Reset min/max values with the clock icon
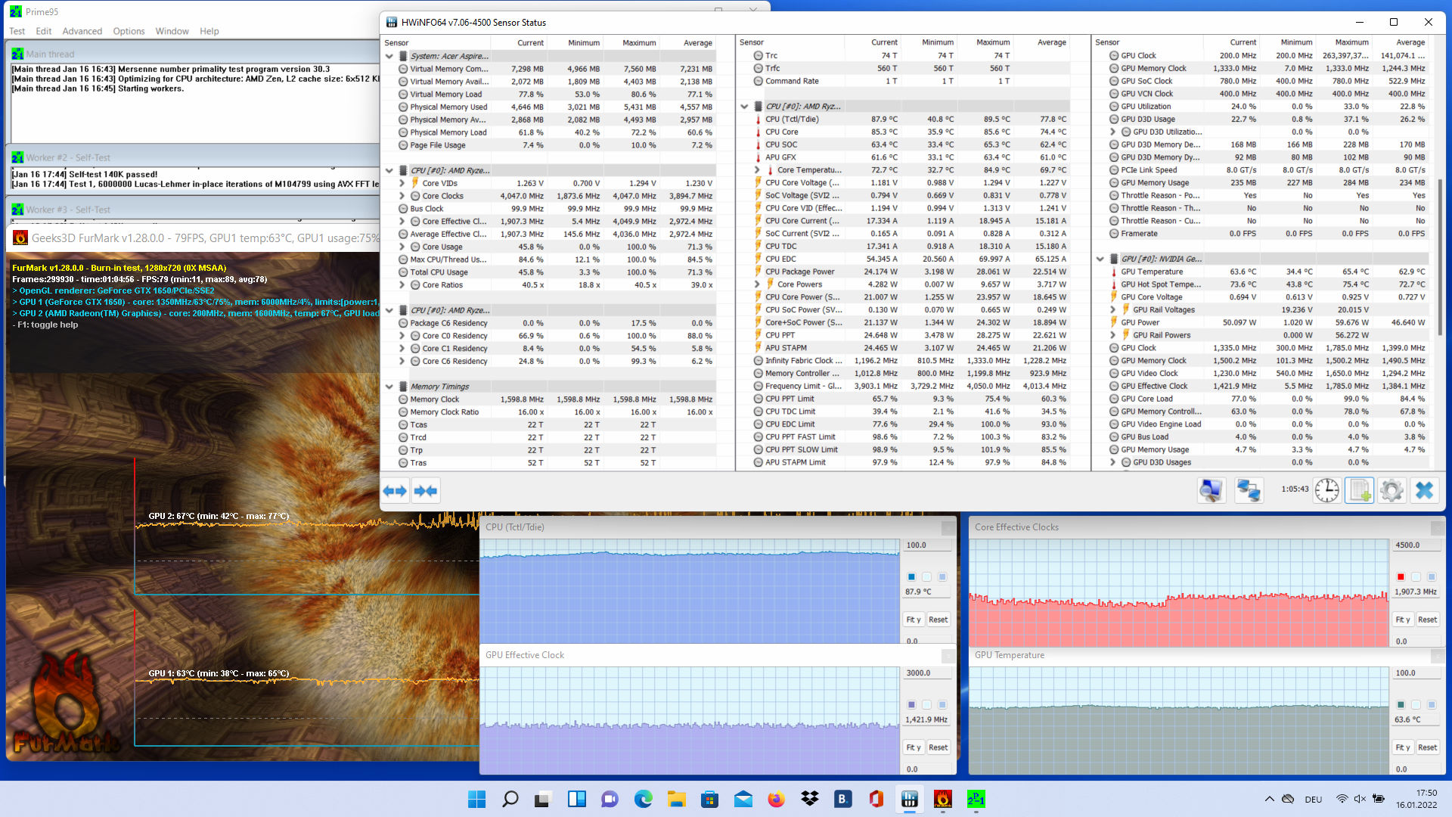 tap(1326, 490)
